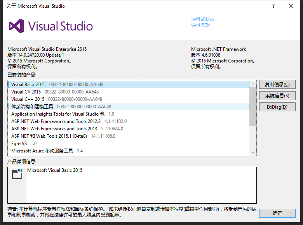This screenshot has height=225, width=303.
Task: Open the 许可条款 link
Action: click(x=200, y=25)
